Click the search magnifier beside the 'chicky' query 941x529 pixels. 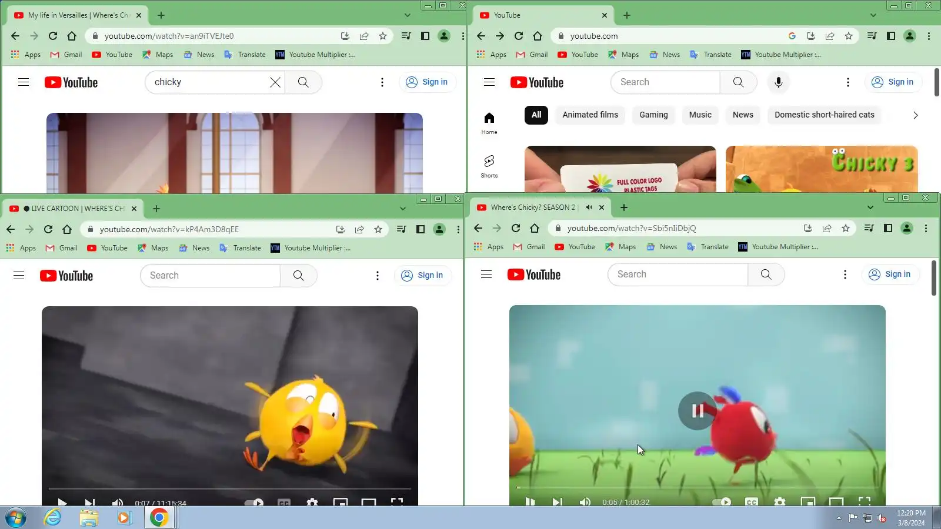(303, 82)
